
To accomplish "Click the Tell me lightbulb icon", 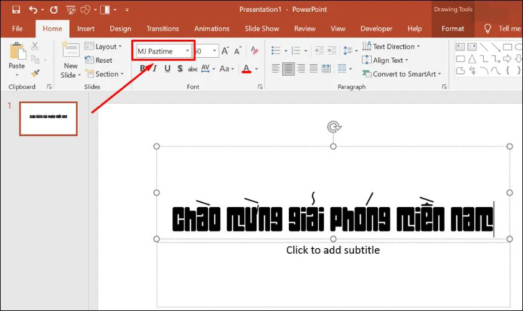I will tap(488, 29).
